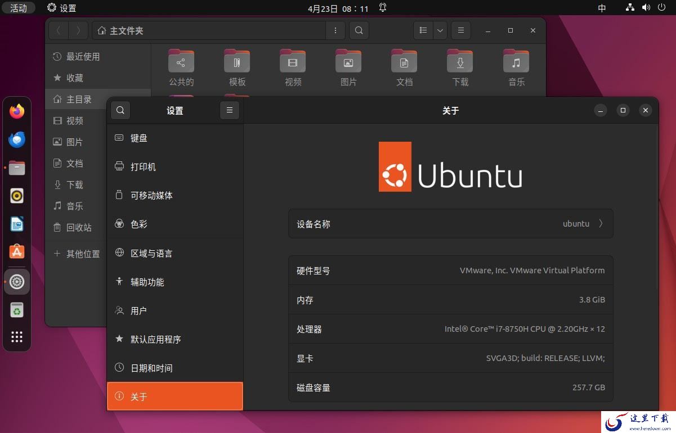Select 用户 in Settings sidebar

pos(175,310)
